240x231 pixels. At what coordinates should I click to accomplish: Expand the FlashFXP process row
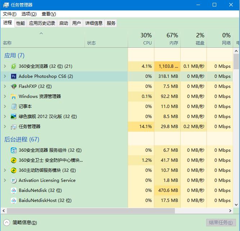point(5,86)
